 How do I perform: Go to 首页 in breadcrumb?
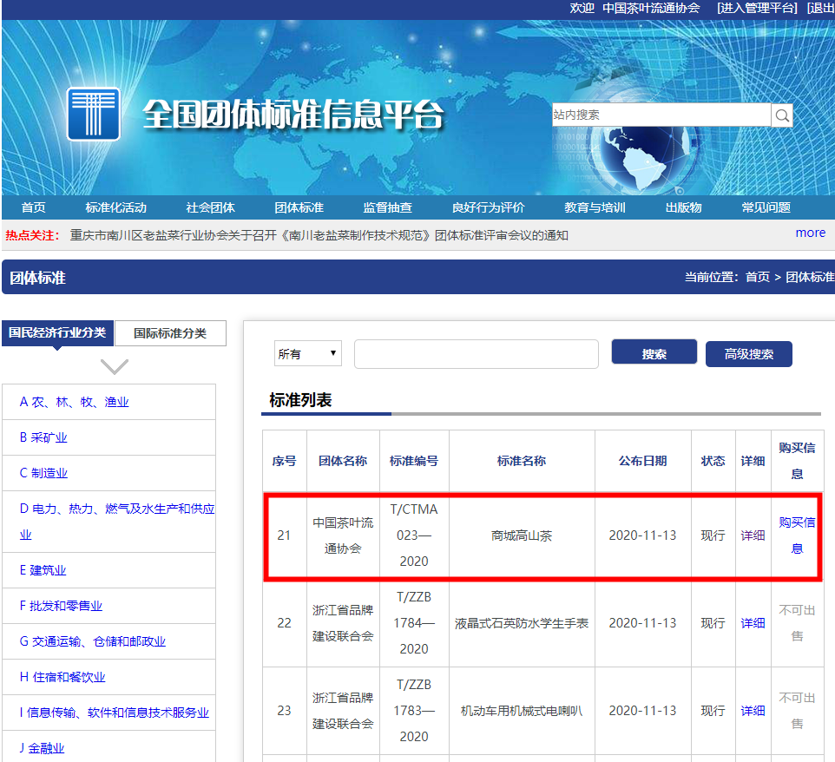pyautogui.click(x=757, y=277)
